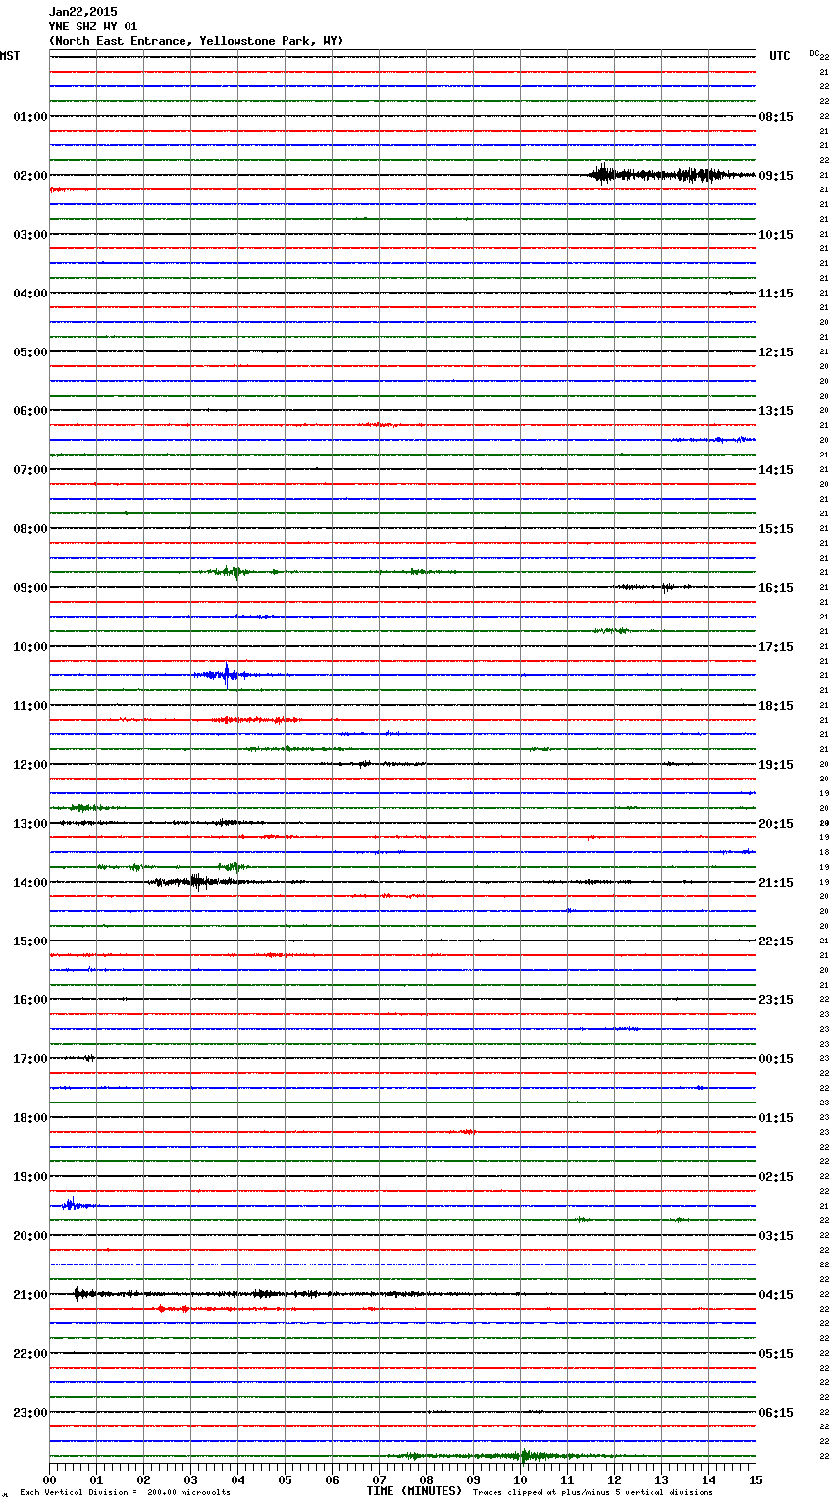
Task: Click the 'DC' label above right column
Action: pos(814,53)
